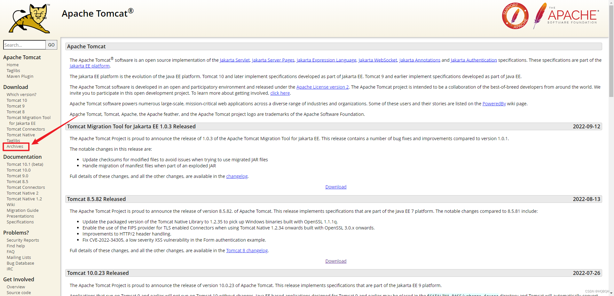Open the Migration Tool changelog link
The height and width of the screenshot is (296, 614).
237,176
